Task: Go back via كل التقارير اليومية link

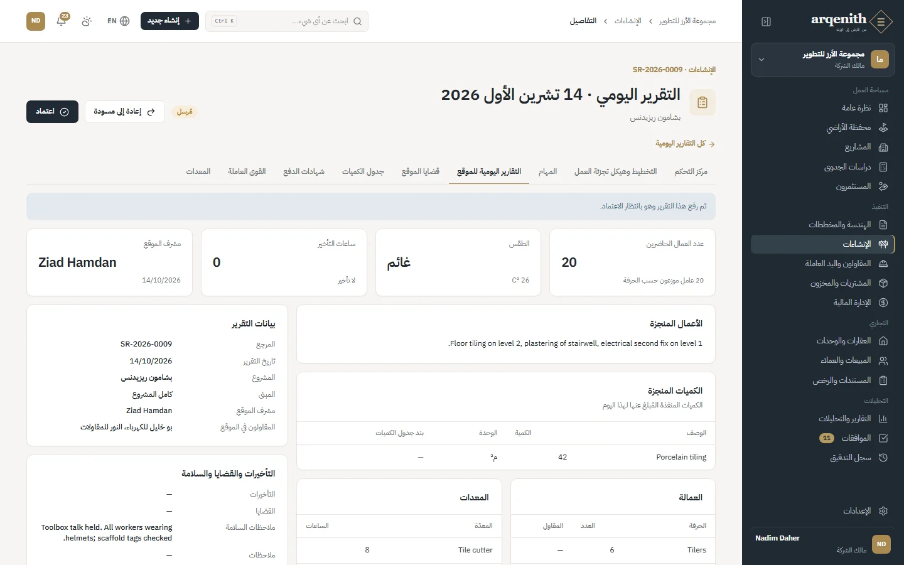Action: pyautogui.click(x=685, y=144)
